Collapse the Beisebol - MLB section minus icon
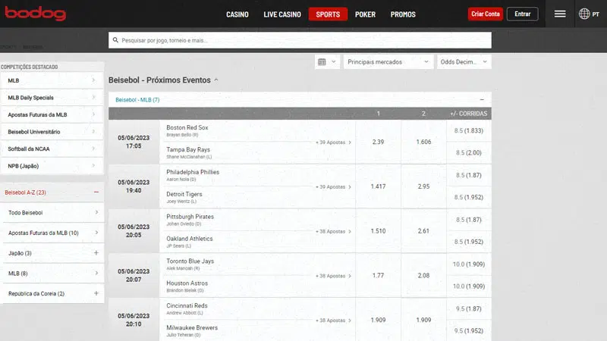 pos(482,100)
